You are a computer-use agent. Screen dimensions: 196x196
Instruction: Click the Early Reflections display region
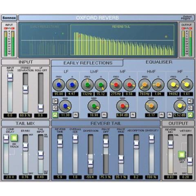(x=45, y=40)
